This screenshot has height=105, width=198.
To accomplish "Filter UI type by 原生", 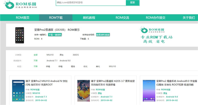I will [x=61, y=55].
